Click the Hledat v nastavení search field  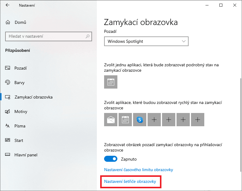point(49,36)
